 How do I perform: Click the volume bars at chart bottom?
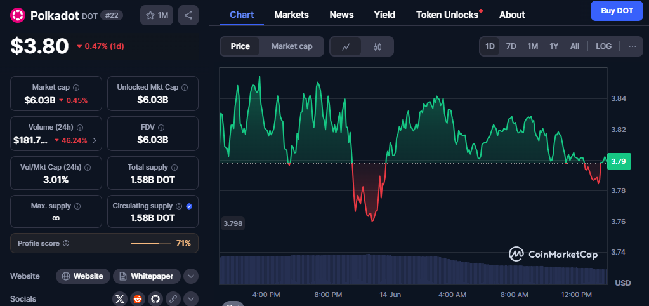click(413, 270)
